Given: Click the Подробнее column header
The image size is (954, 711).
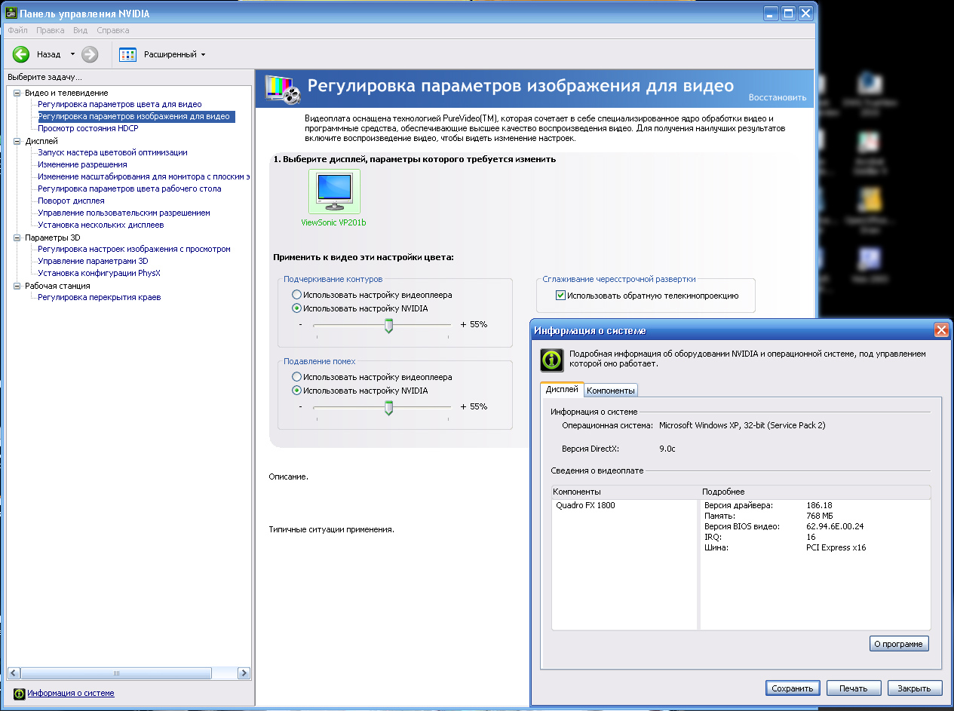Looking at the screenshot, I should point(815,492).
